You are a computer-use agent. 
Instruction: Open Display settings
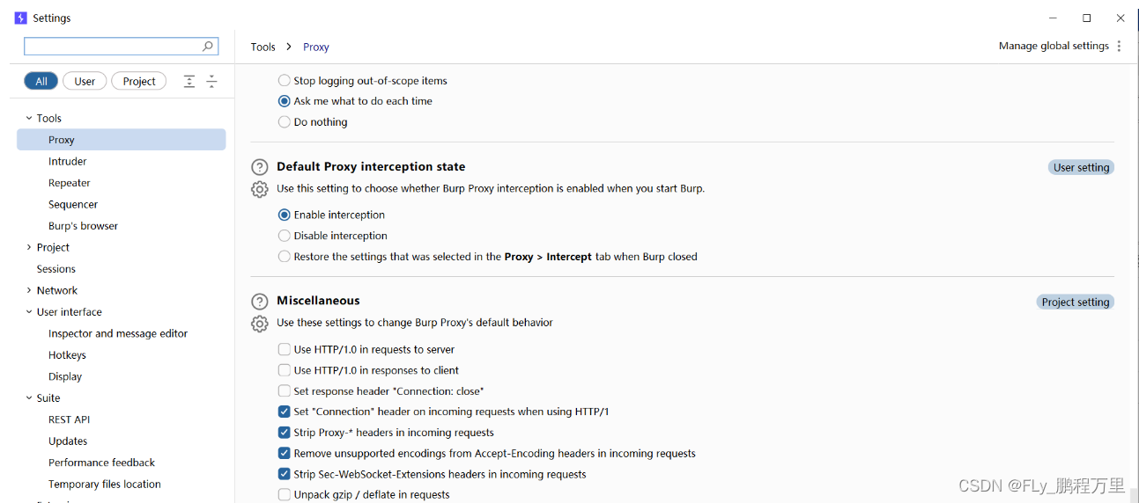pos(65,376)
